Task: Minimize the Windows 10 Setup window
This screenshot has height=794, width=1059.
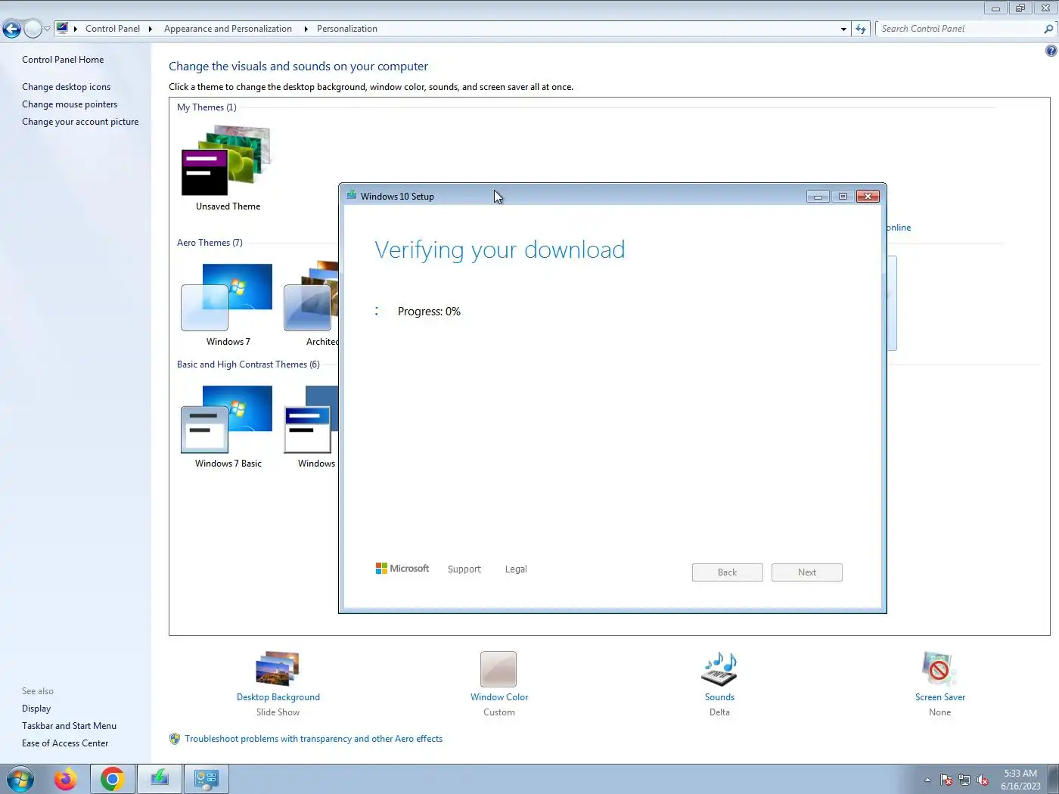Action: pyautogui.click(x=818, y=197)
